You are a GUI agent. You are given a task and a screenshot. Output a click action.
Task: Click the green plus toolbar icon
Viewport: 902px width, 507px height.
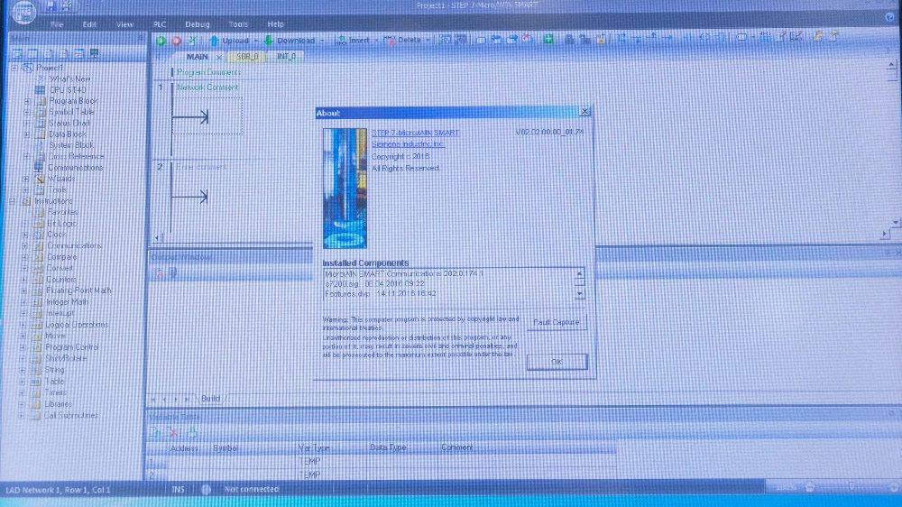click(548, 39)
